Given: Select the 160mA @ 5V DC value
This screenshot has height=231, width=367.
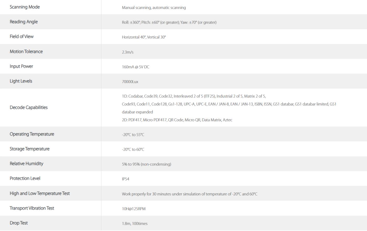Looking at the screenshot, I should tap(136, 67).
